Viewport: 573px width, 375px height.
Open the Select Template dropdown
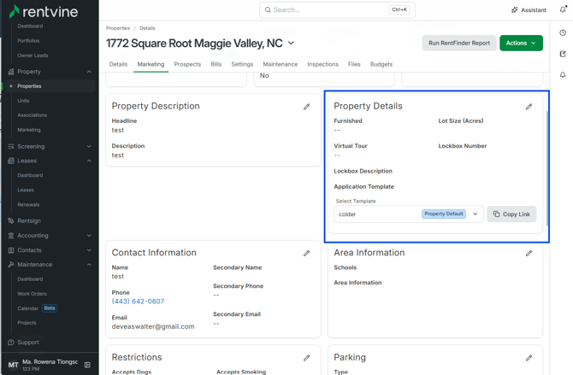(x=409, y=214)
